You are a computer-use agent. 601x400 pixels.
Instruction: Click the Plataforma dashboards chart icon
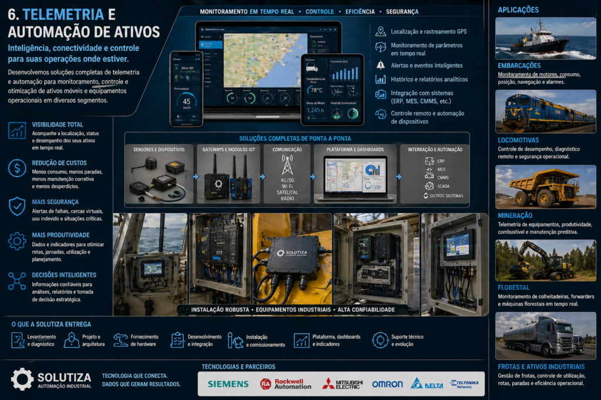pyautogui.click(x=301, y=340)
